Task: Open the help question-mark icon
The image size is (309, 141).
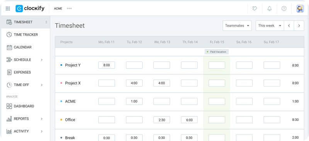Action: pos(284,9)
